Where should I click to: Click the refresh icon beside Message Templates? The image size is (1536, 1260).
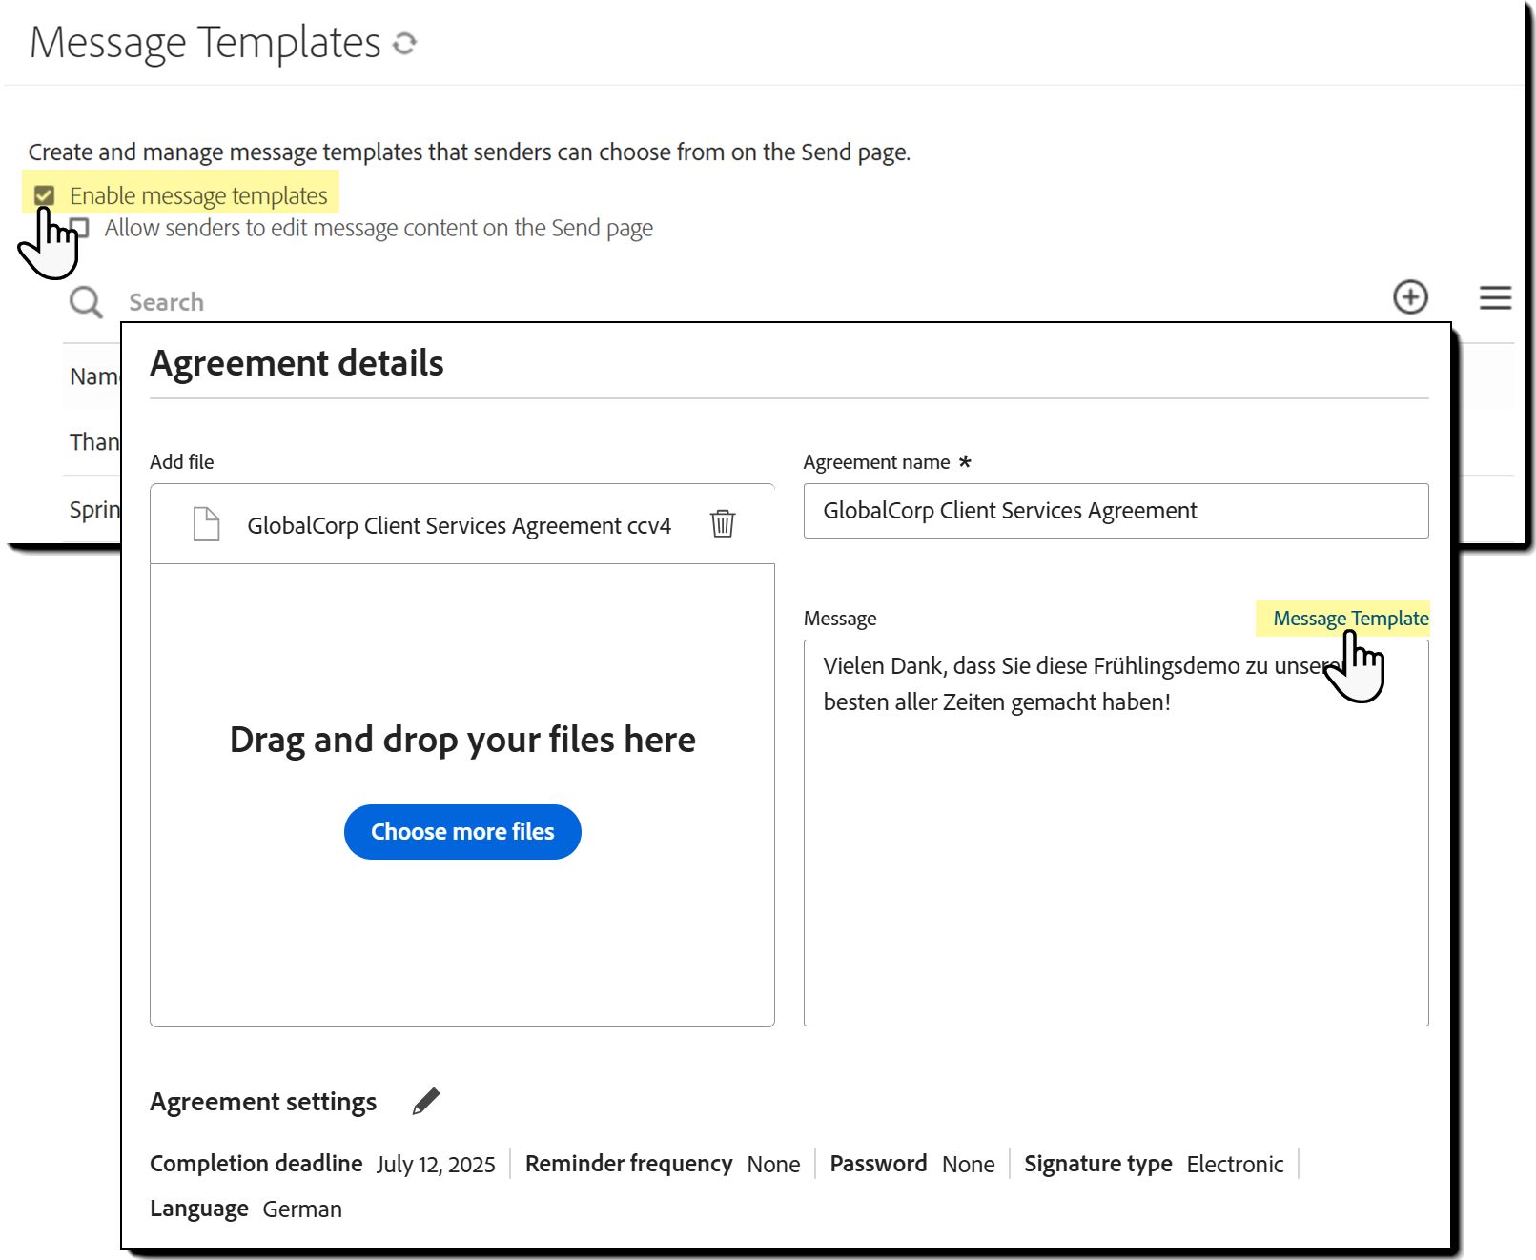point(405,43)
